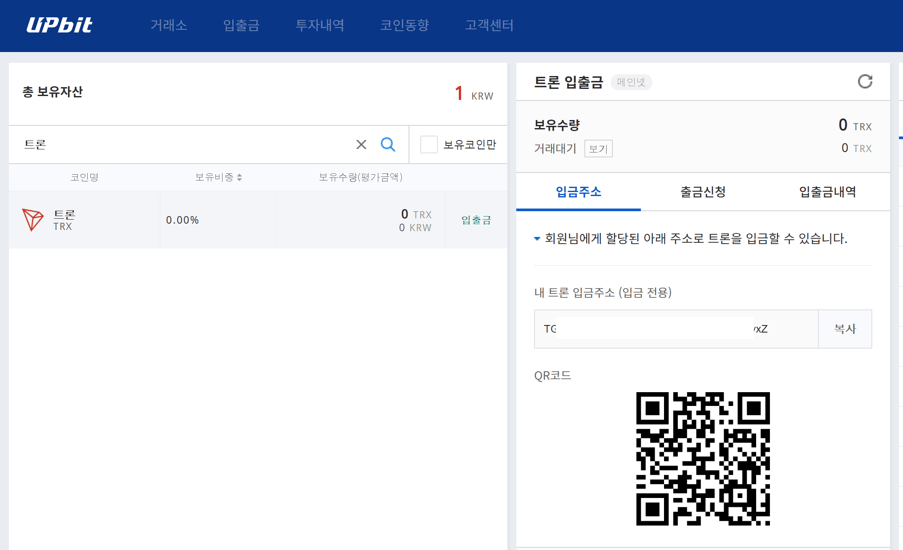The height and width of the screenshot is (550, 903).
Task: Click 입출금 link in 트론 row
Action: tap(476, 220)
